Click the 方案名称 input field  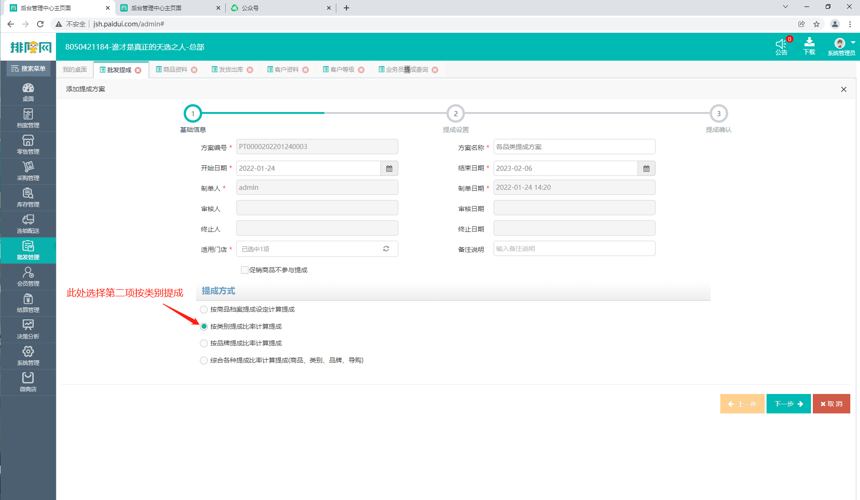tap(574, 147)
